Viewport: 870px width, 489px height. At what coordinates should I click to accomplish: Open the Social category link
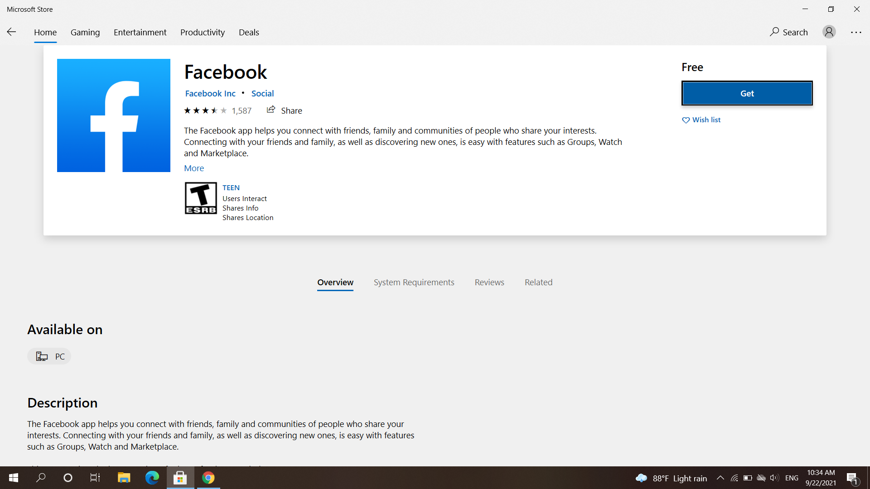click(x=262, y=93)
